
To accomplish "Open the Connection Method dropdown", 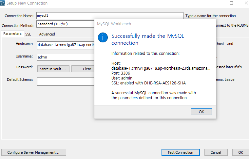I will point(66,24).
